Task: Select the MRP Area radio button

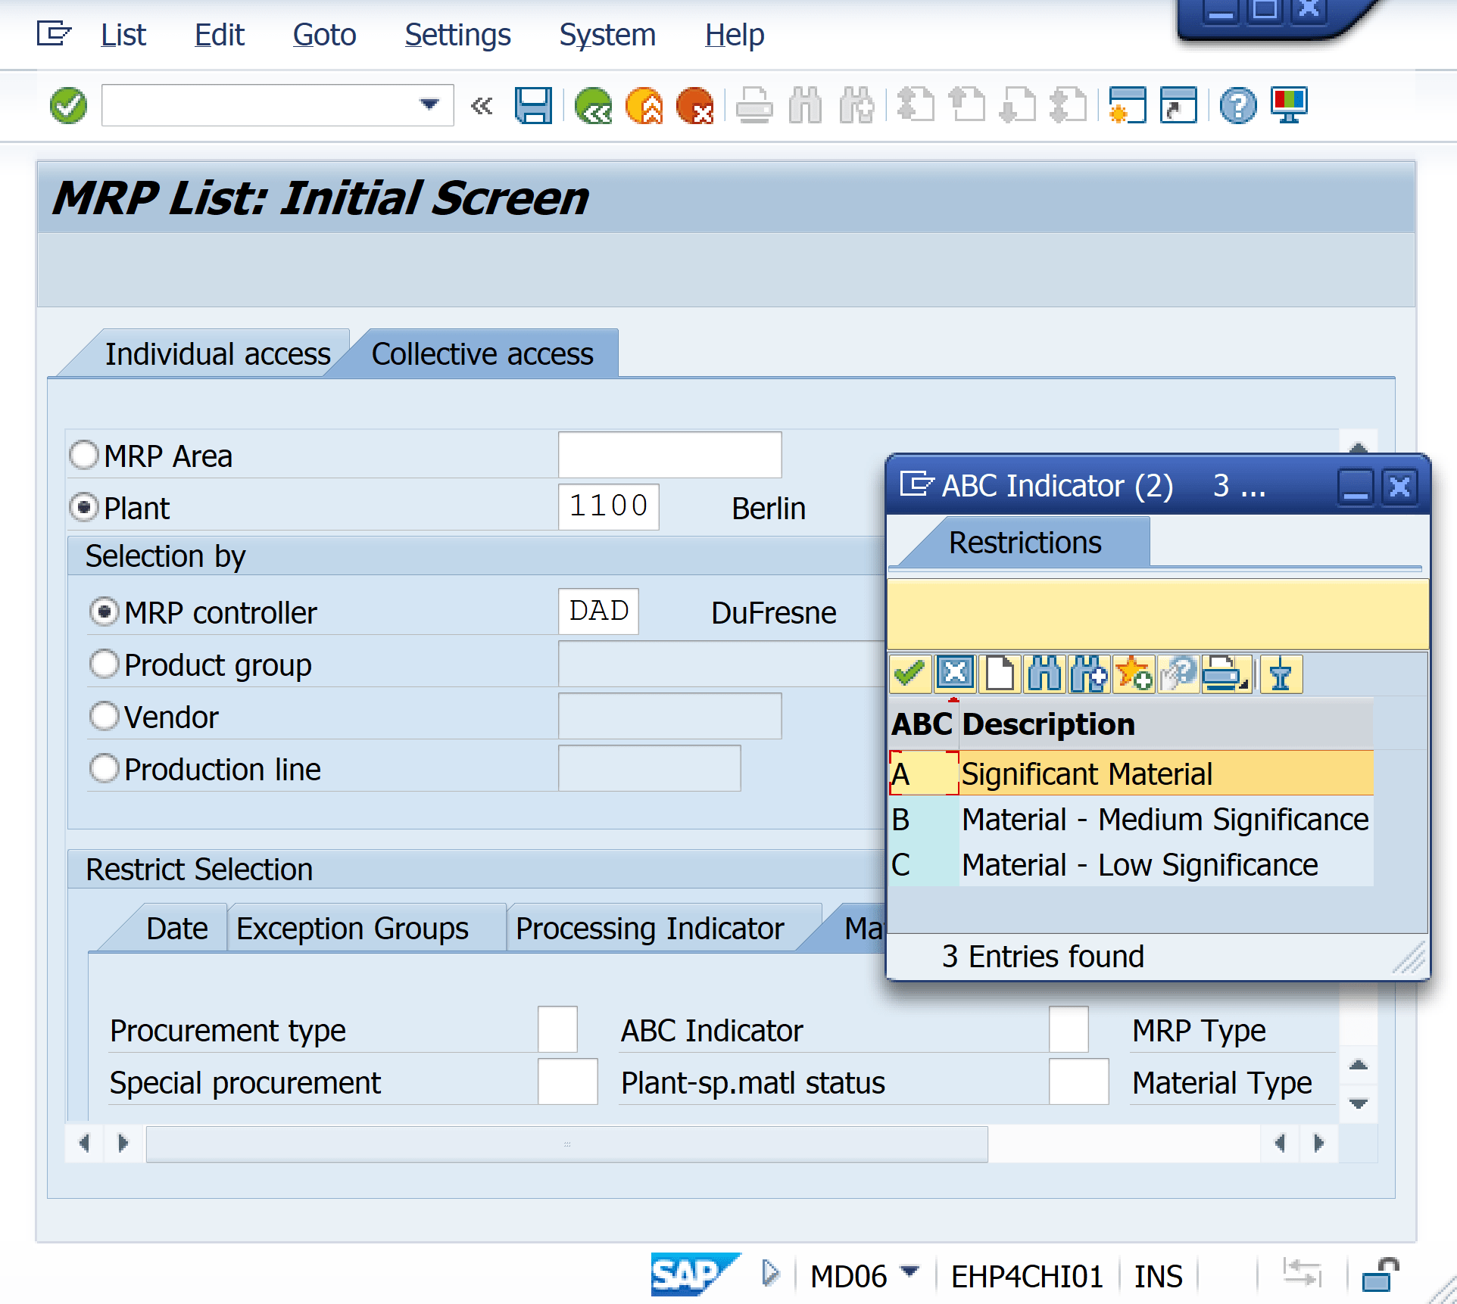Action: point(84,456)
